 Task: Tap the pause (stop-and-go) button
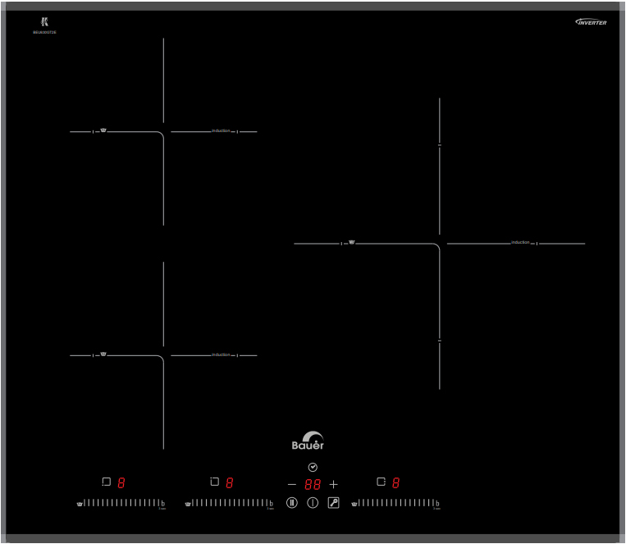pyautogui.click(x=292, y=502)
